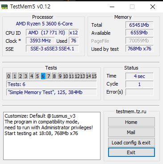163x164 pixels.
Task: Click the Used by test value field
Action: (139, 49)
